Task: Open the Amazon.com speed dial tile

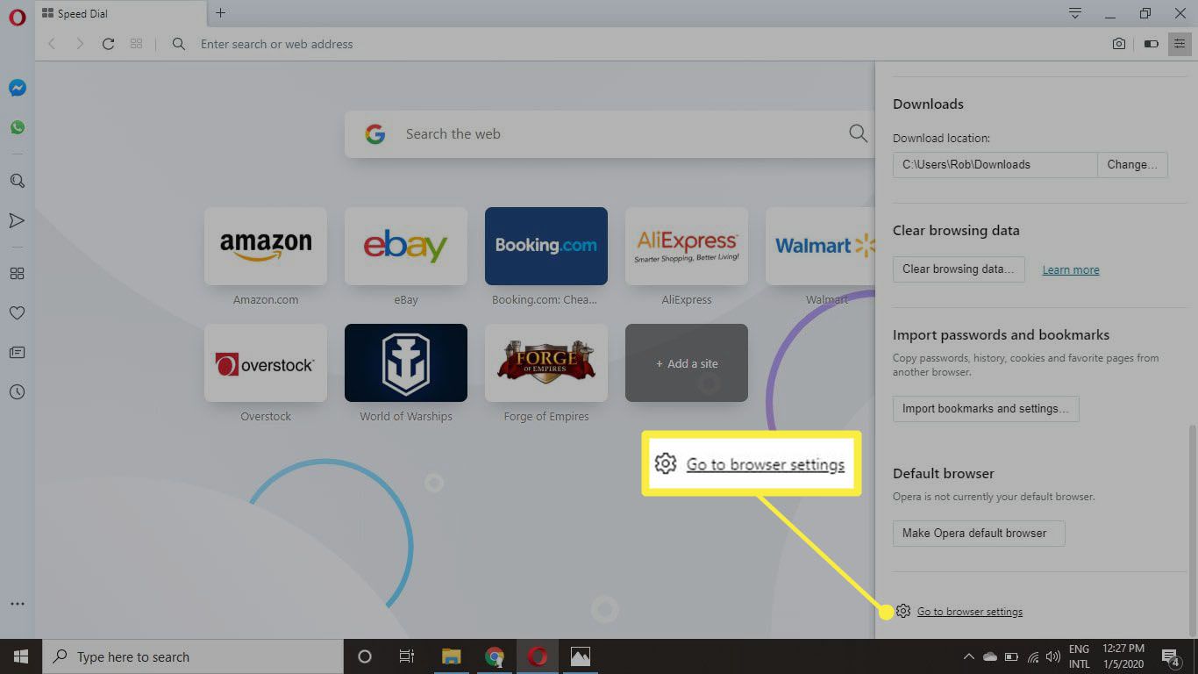Action: tap(266, 246)
